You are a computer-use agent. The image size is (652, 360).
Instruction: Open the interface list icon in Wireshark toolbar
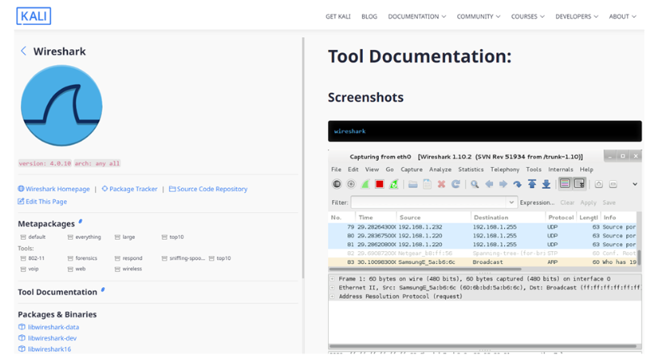coord(337,184)
